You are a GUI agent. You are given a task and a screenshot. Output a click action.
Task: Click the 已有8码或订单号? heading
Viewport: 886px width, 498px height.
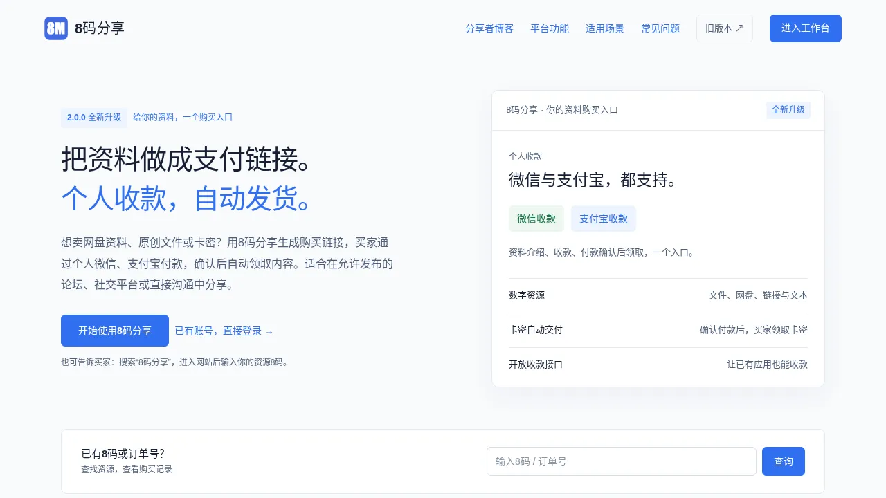[123, 454]
